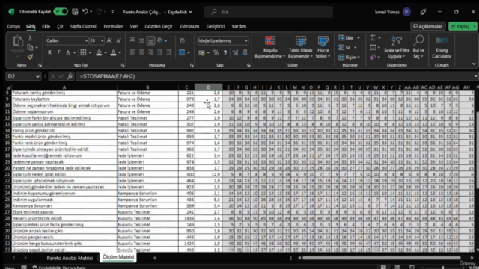Image resolution: width=479 pixels, height=269 pixels.
Task: Click the Ara search box
Action: [269, 12]
